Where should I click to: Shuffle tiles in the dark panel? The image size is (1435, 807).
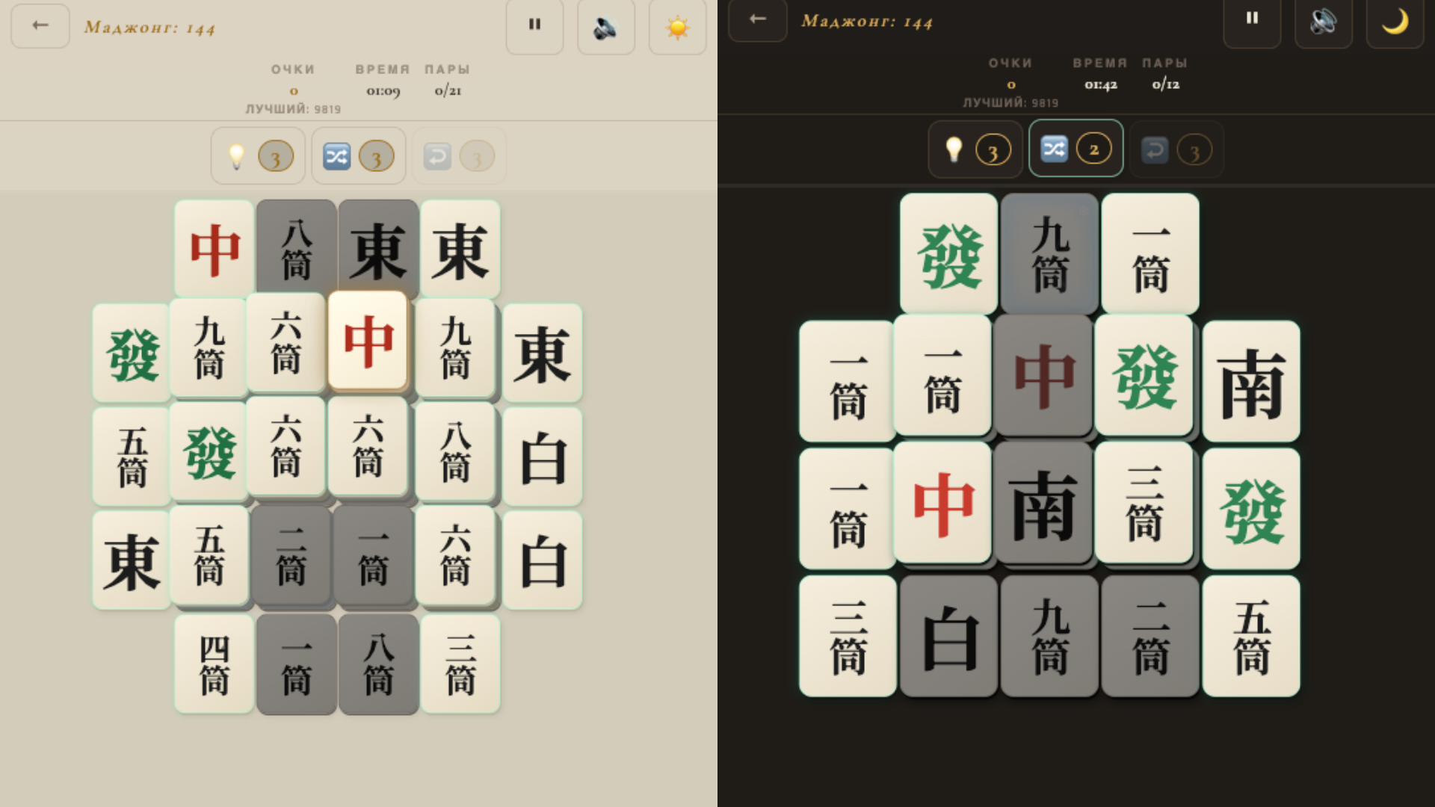tap(1076, 149)
